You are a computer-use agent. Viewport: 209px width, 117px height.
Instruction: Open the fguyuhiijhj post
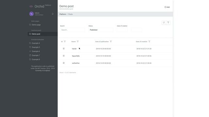76,56
